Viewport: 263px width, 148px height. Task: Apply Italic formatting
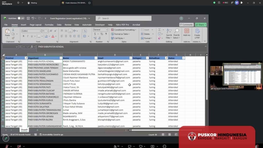[28, 36]
